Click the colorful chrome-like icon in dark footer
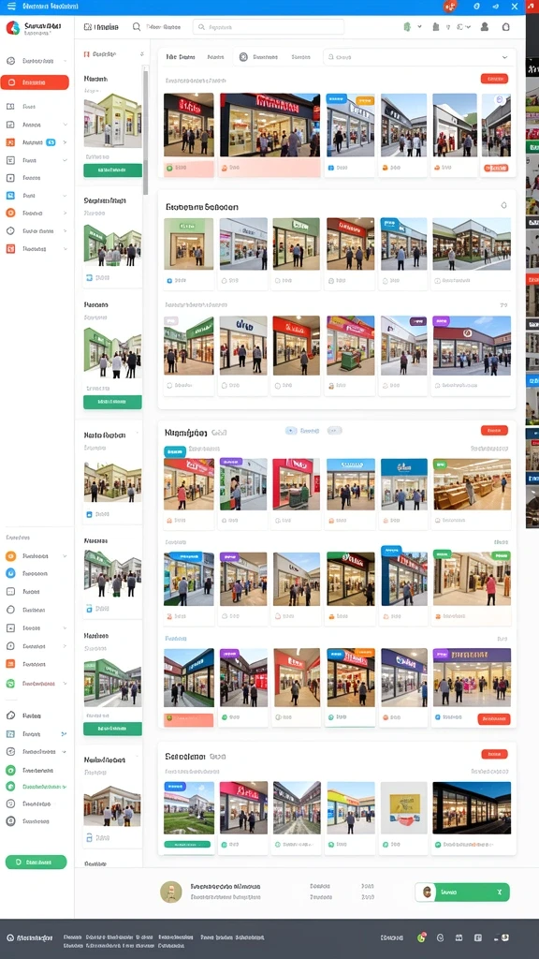539x959 pixels. (x=421, y=937)
